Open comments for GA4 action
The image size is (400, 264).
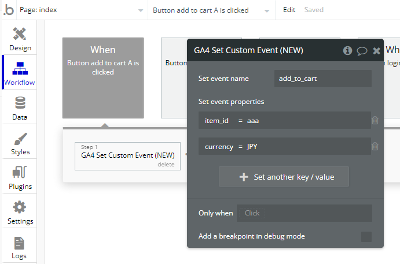coord(362,50)
